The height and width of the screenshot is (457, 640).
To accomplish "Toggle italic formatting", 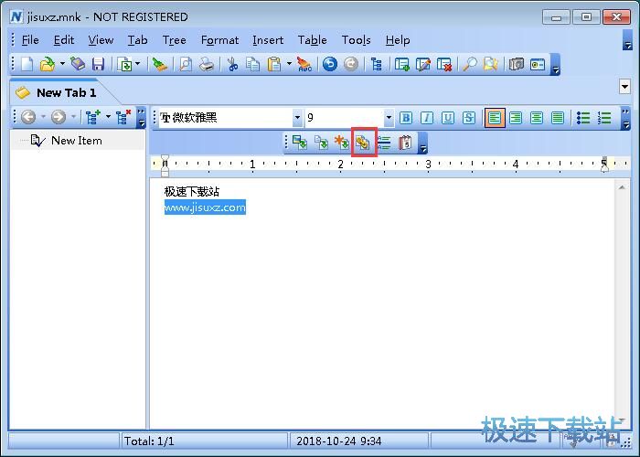I will (427, 118).
